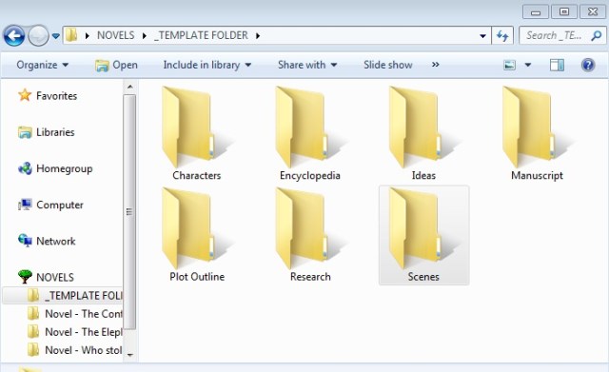Screen dimensions: 609x372
Task: Open Include in library menu
Action: (x=207, y=65)
